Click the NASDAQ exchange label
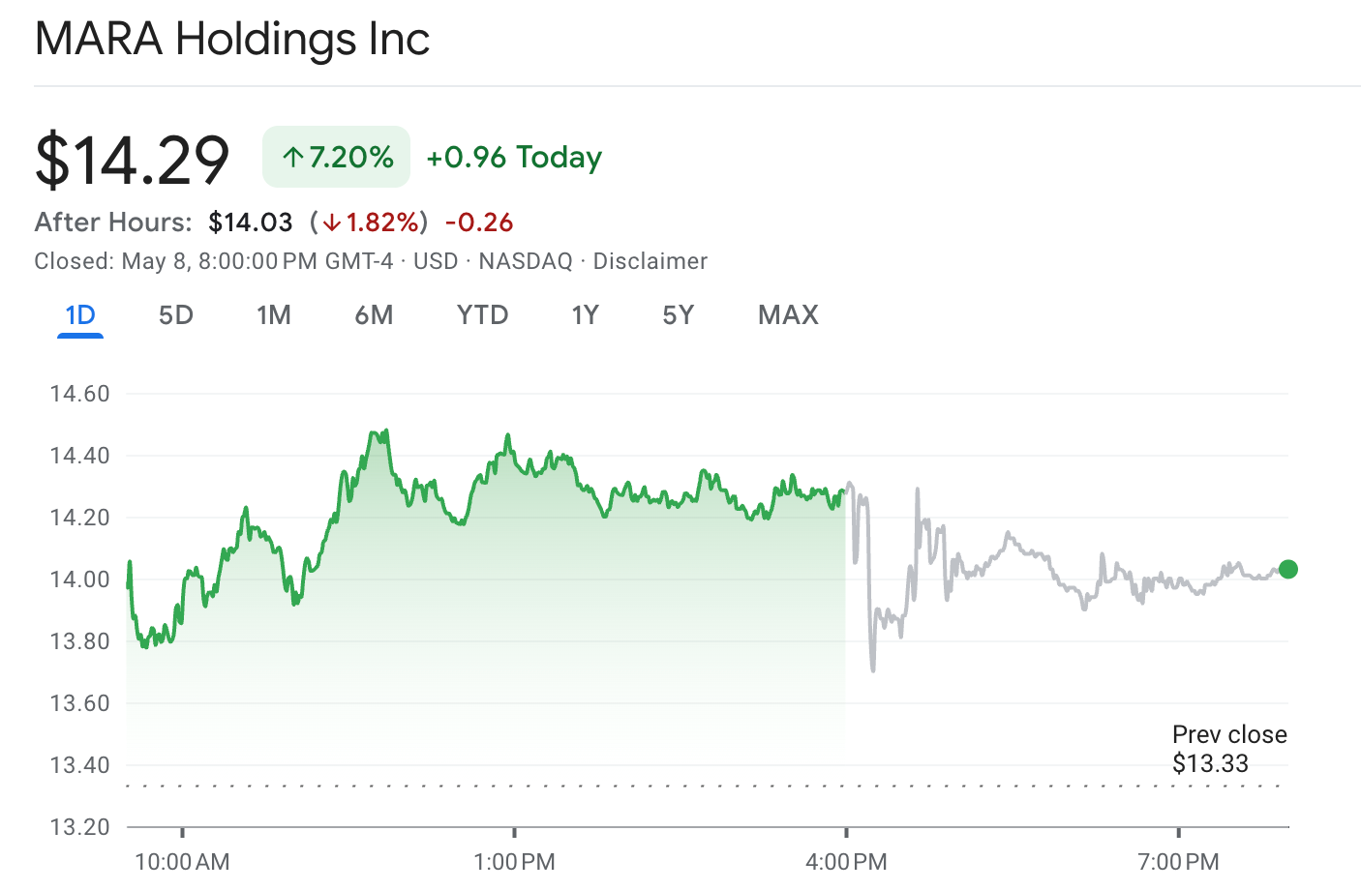Viewport: 1361px width, 891px height. [x=524, y=260]
